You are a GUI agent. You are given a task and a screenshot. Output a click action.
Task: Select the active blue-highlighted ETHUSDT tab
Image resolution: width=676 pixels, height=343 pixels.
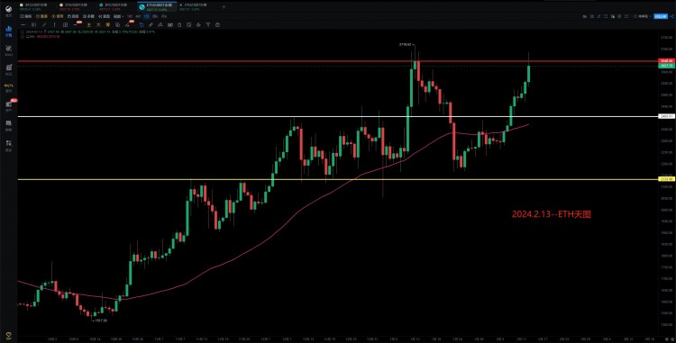tap(157, 7)
